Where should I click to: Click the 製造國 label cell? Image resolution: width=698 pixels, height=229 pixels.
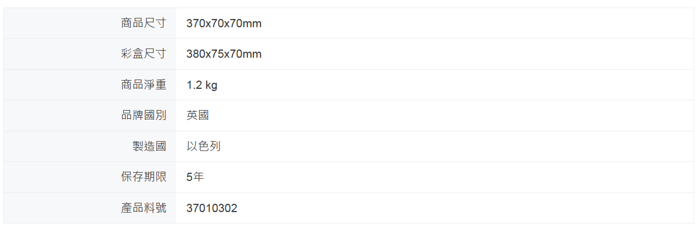point(149,146)
